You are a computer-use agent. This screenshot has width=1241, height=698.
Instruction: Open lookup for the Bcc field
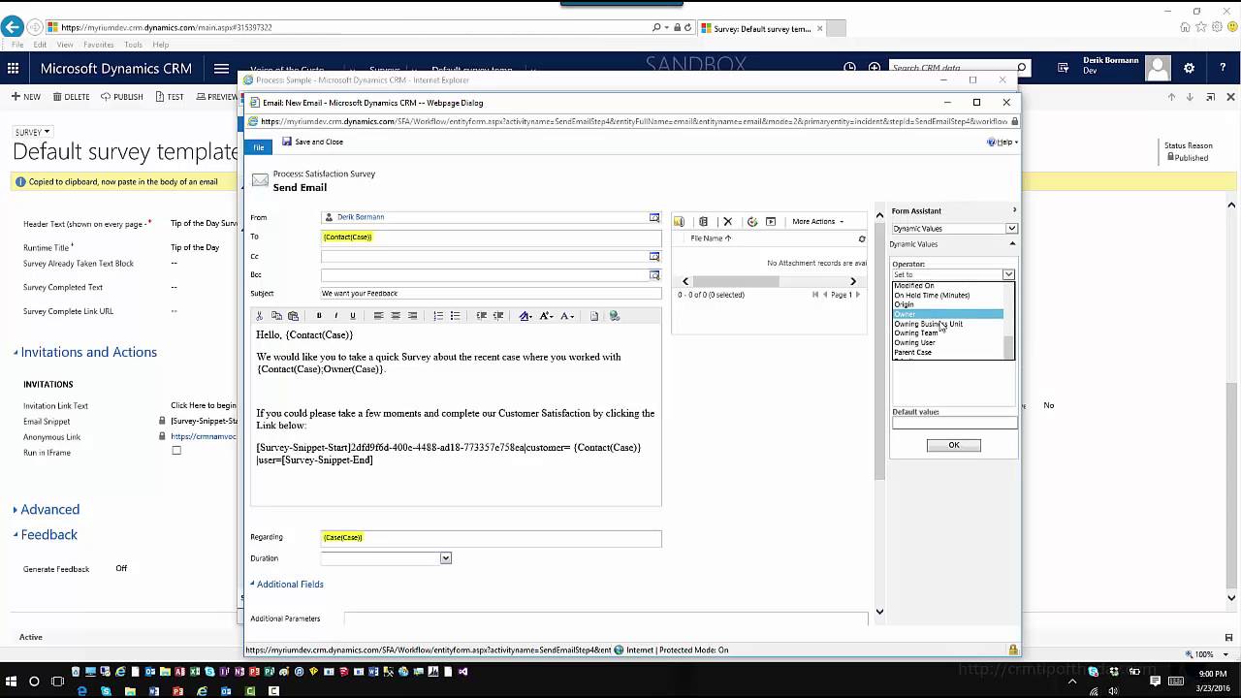coord(654,275)
